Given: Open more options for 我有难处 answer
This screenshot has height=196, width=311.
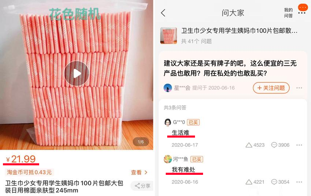Looking at the screenshot, I should (299, 182).
